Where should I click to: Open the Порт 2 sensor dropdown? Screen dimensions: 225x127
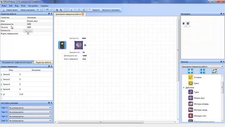coord(30,112)
